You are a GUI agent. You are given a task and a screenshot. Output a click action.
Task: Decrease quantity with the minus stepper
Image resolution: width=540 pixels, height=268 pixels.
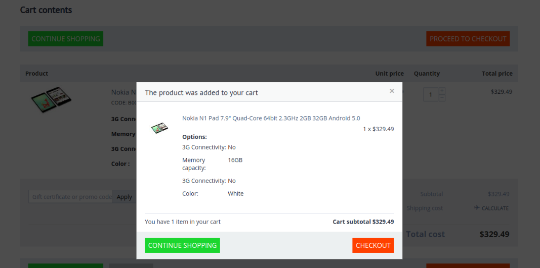click(442, 98)
